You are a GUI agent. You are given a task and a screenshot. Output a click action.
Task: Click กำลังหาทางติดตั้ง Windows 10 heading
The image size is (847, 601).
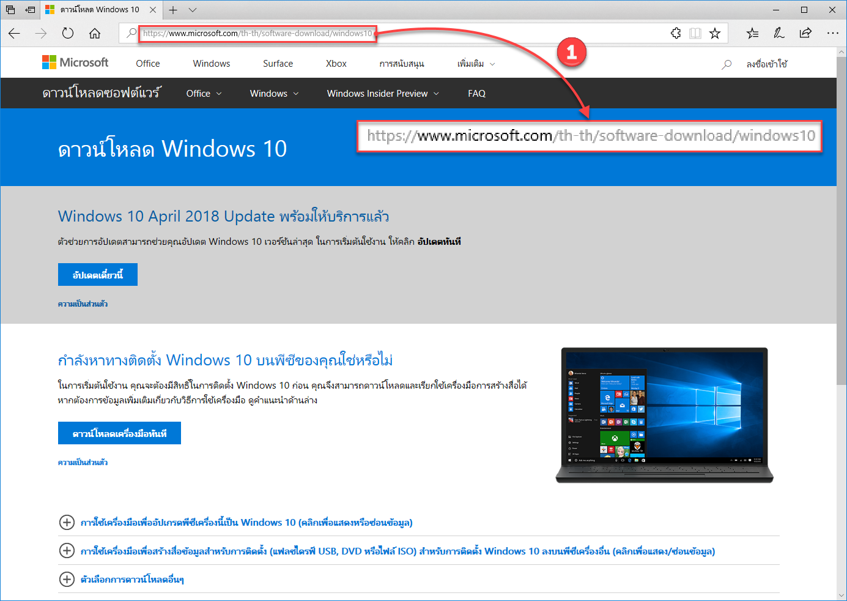(x=225, y=360)
